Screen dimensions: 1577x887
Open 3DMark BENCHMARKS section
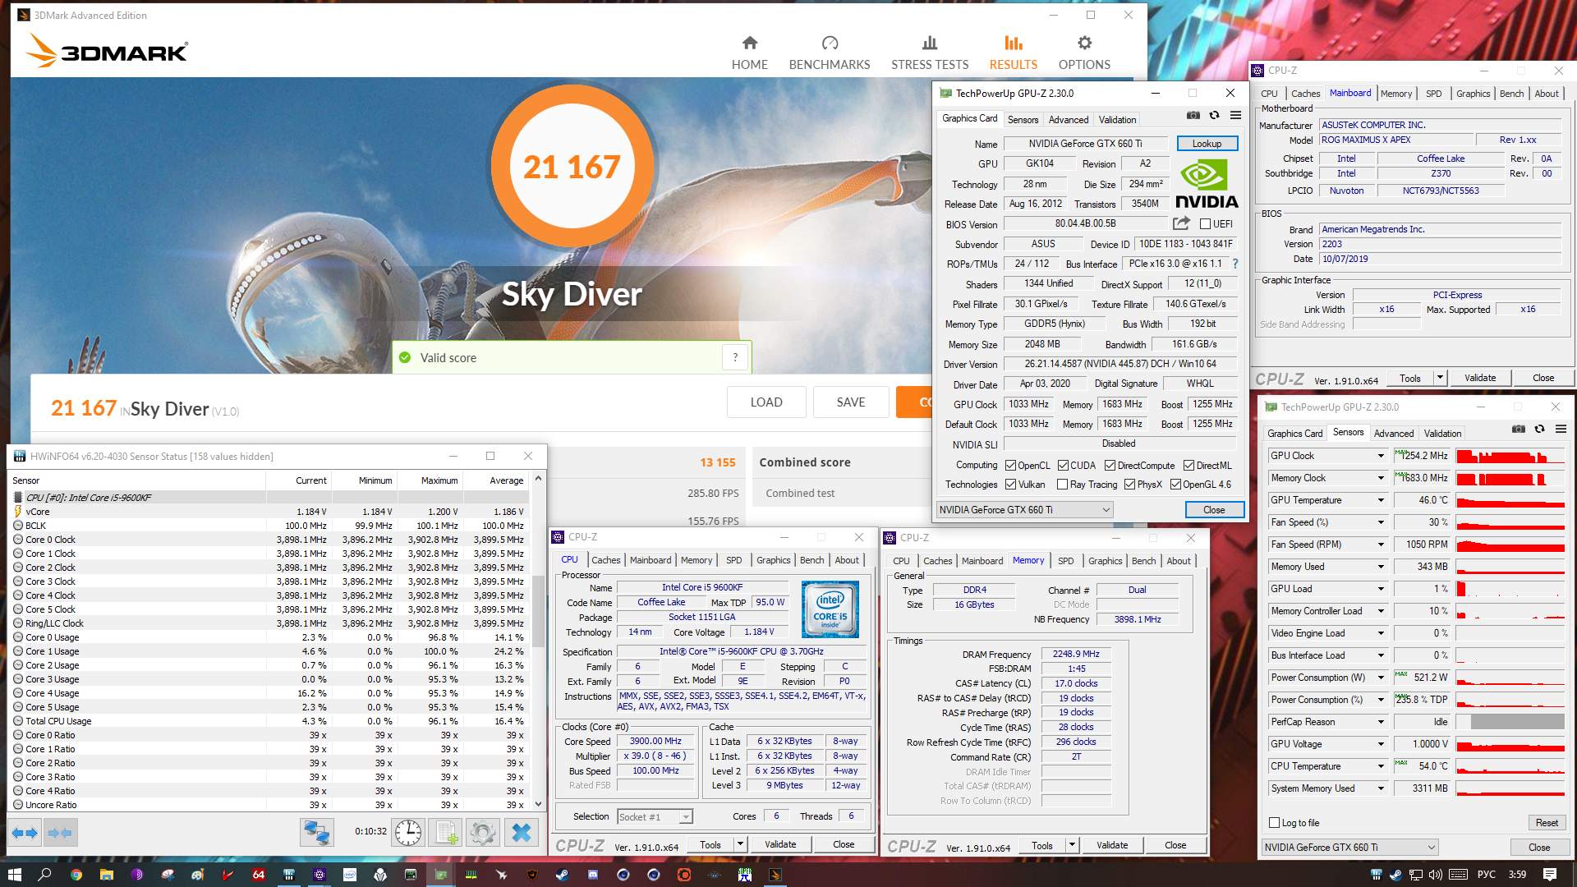tap(830, 53)
